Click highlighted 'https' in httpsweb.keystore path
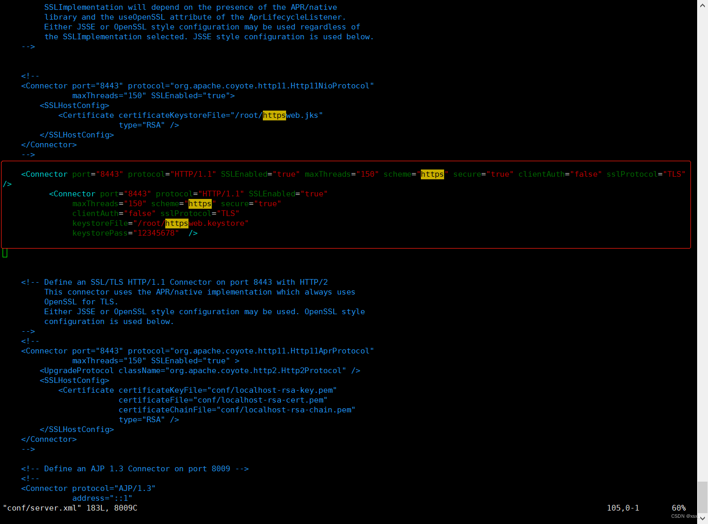Screen dimensions: 708x524 pyautogui.click(x=177, y=223)
